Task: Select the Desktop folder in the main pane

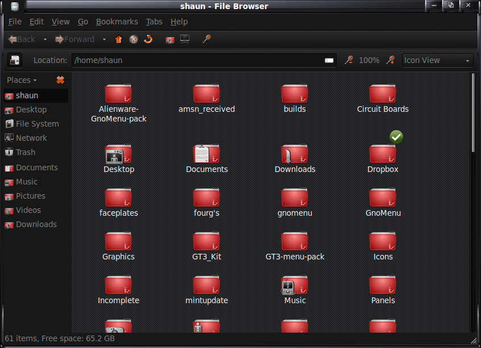Action: point(118,154)
